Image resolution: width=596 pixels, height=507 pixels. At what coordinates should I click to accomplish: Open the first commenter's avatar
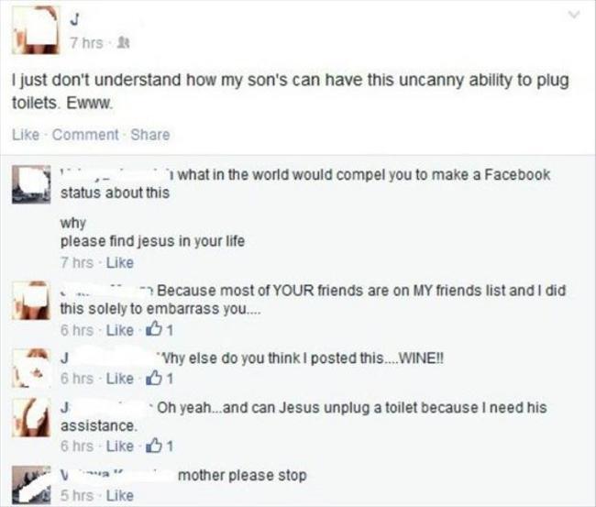(35, 181)
